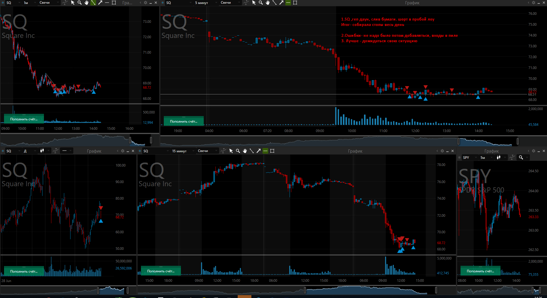547x298 pixels.
Task: Open the candlestick type dropdown in the daily chart
Action: pyautogui.click(x=45, y=151)
